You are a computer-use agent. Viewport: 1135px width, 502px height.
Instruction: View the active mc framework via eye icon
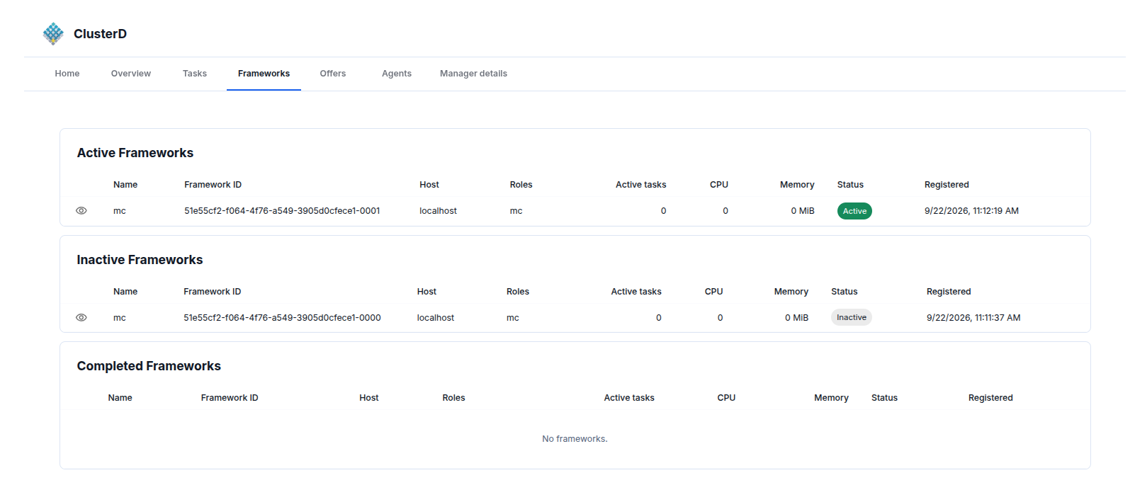point(81,211)
